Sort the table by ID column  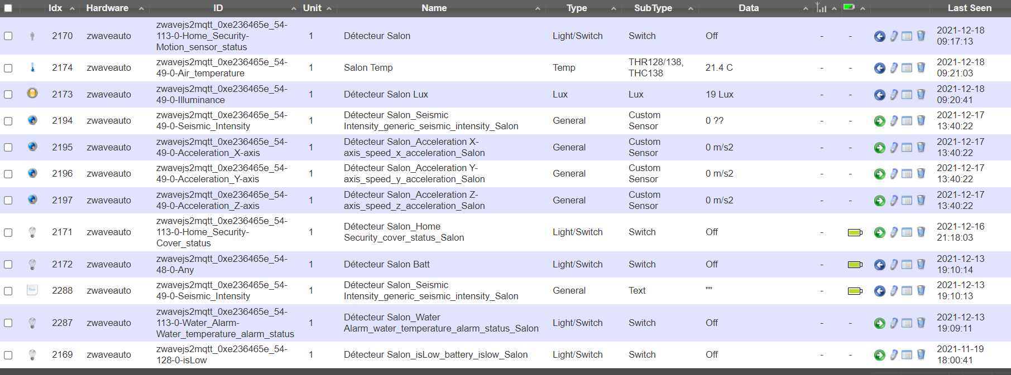(218, 8)
